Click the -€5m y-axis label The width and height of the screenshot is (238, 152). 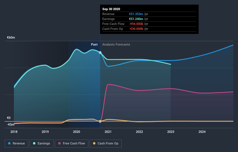coord(11,124)
